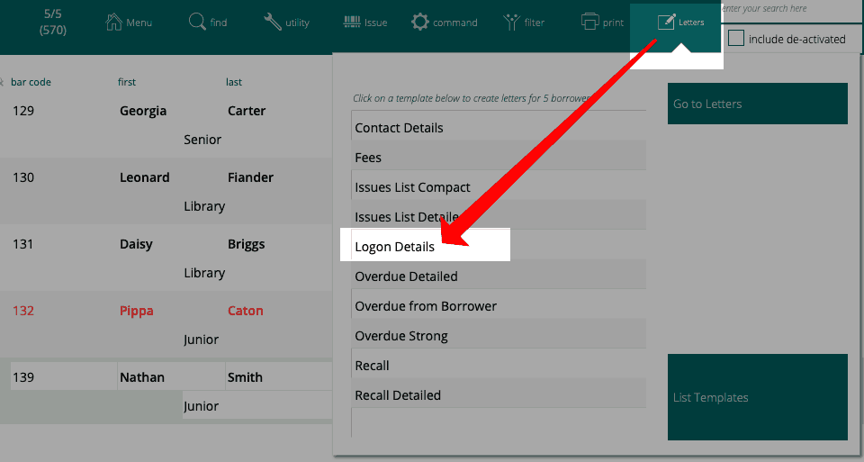Click the search input field

coord(790,9)
